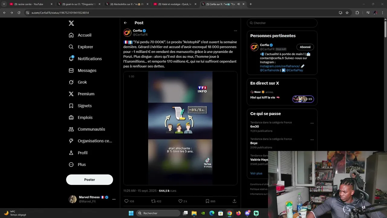Open the Chrome extensions puzzle icon

357,13
